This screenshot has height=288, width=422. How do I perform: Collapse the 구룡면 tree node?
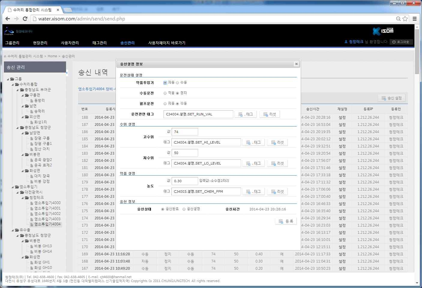coord(23,95)
